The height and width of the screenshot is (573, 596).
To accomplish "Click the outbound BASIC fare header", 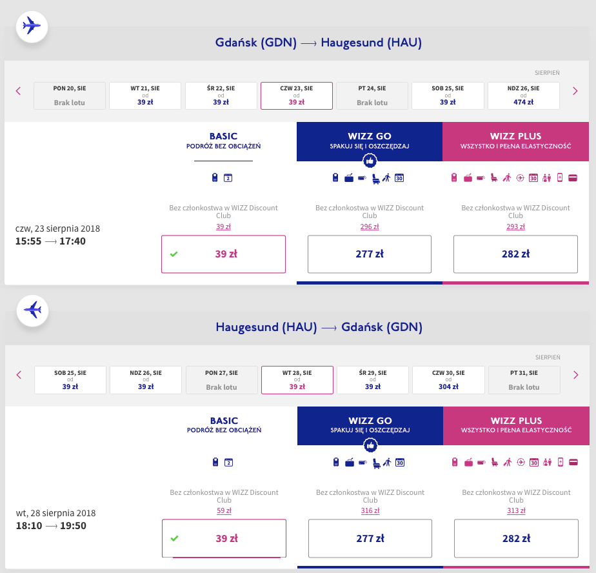I will tap(223, 141).
